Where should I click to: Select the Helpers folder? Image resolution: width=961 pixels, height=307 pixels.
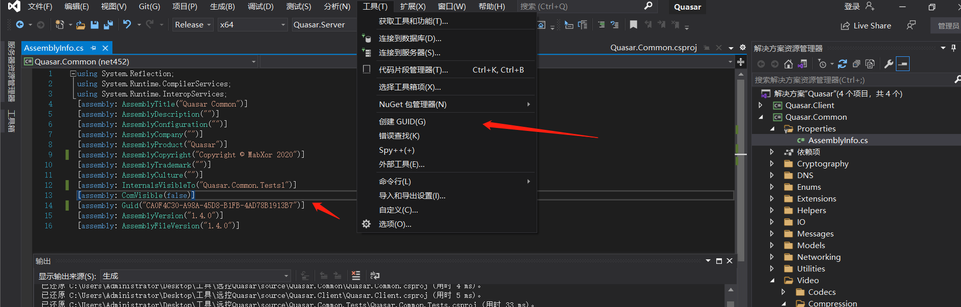(x=811, y=210)
